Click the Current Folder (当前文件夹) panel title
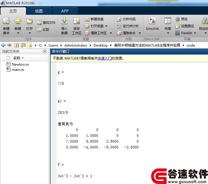Viewport: 208px width, 184px height. [x=11, y=51]
